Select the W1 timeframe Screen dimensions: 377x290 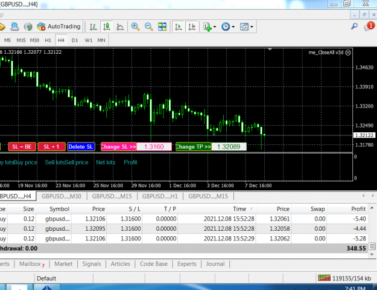(x=89, y=40)
